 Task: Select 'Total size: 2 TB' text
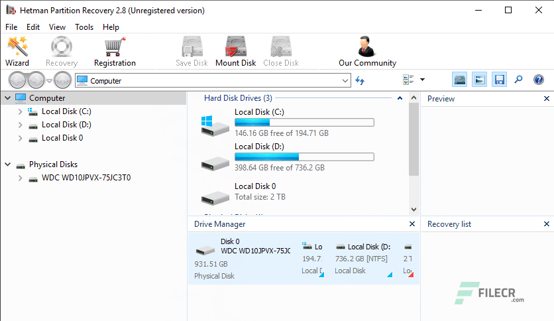[260, 197]
